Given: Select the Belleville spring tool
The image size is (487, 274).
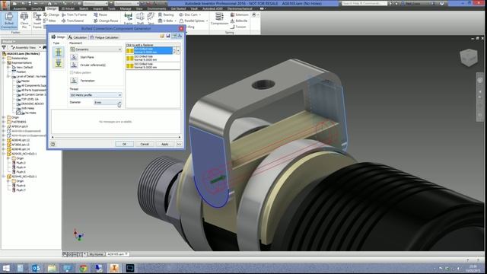Looking at the screenshot, I should [x=239, y=21].
